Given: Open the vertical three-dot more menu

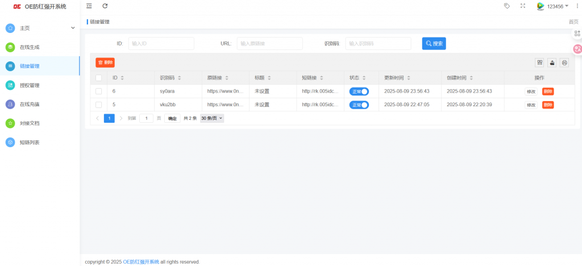Looking at the screenshot, I should pos(577,6).
